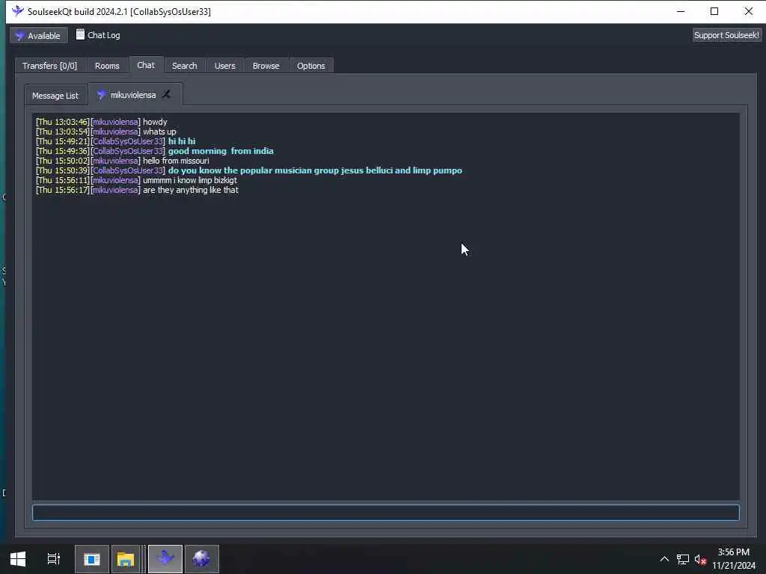Click the Available status button
Screen dimensions: 766x574
(39, 36)
